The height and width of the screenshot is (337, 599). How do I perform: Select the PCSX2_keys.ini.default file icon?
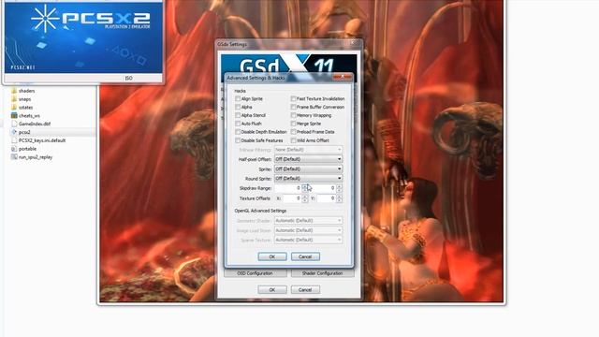click(14, 140)
